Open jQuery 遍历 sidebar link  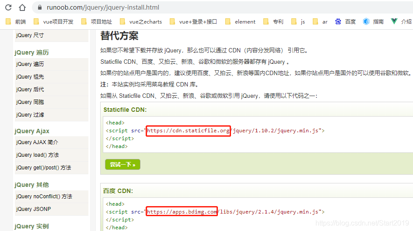point(52,64)
